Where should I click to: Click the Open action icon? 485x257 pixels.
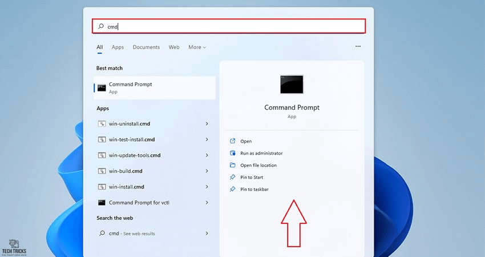coord(233,141)
